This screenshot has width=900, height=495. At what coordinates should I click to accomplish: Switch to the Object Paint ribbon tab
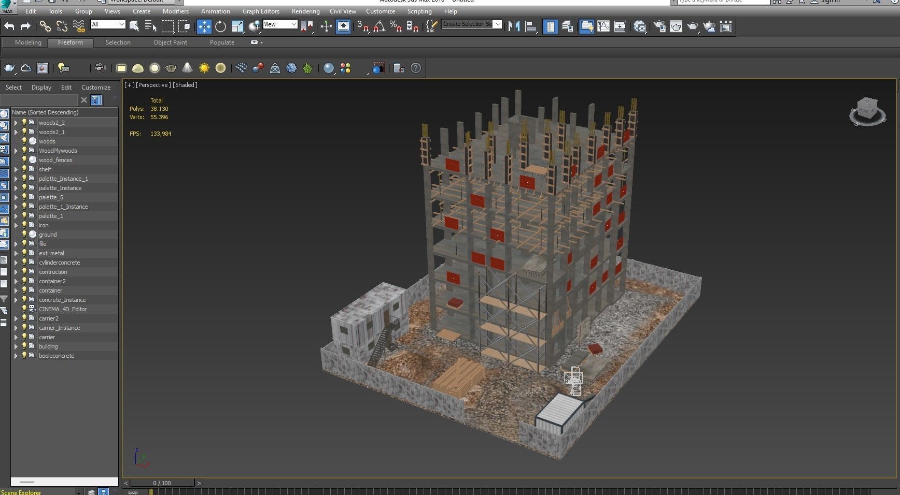click(x=170, y=42)
